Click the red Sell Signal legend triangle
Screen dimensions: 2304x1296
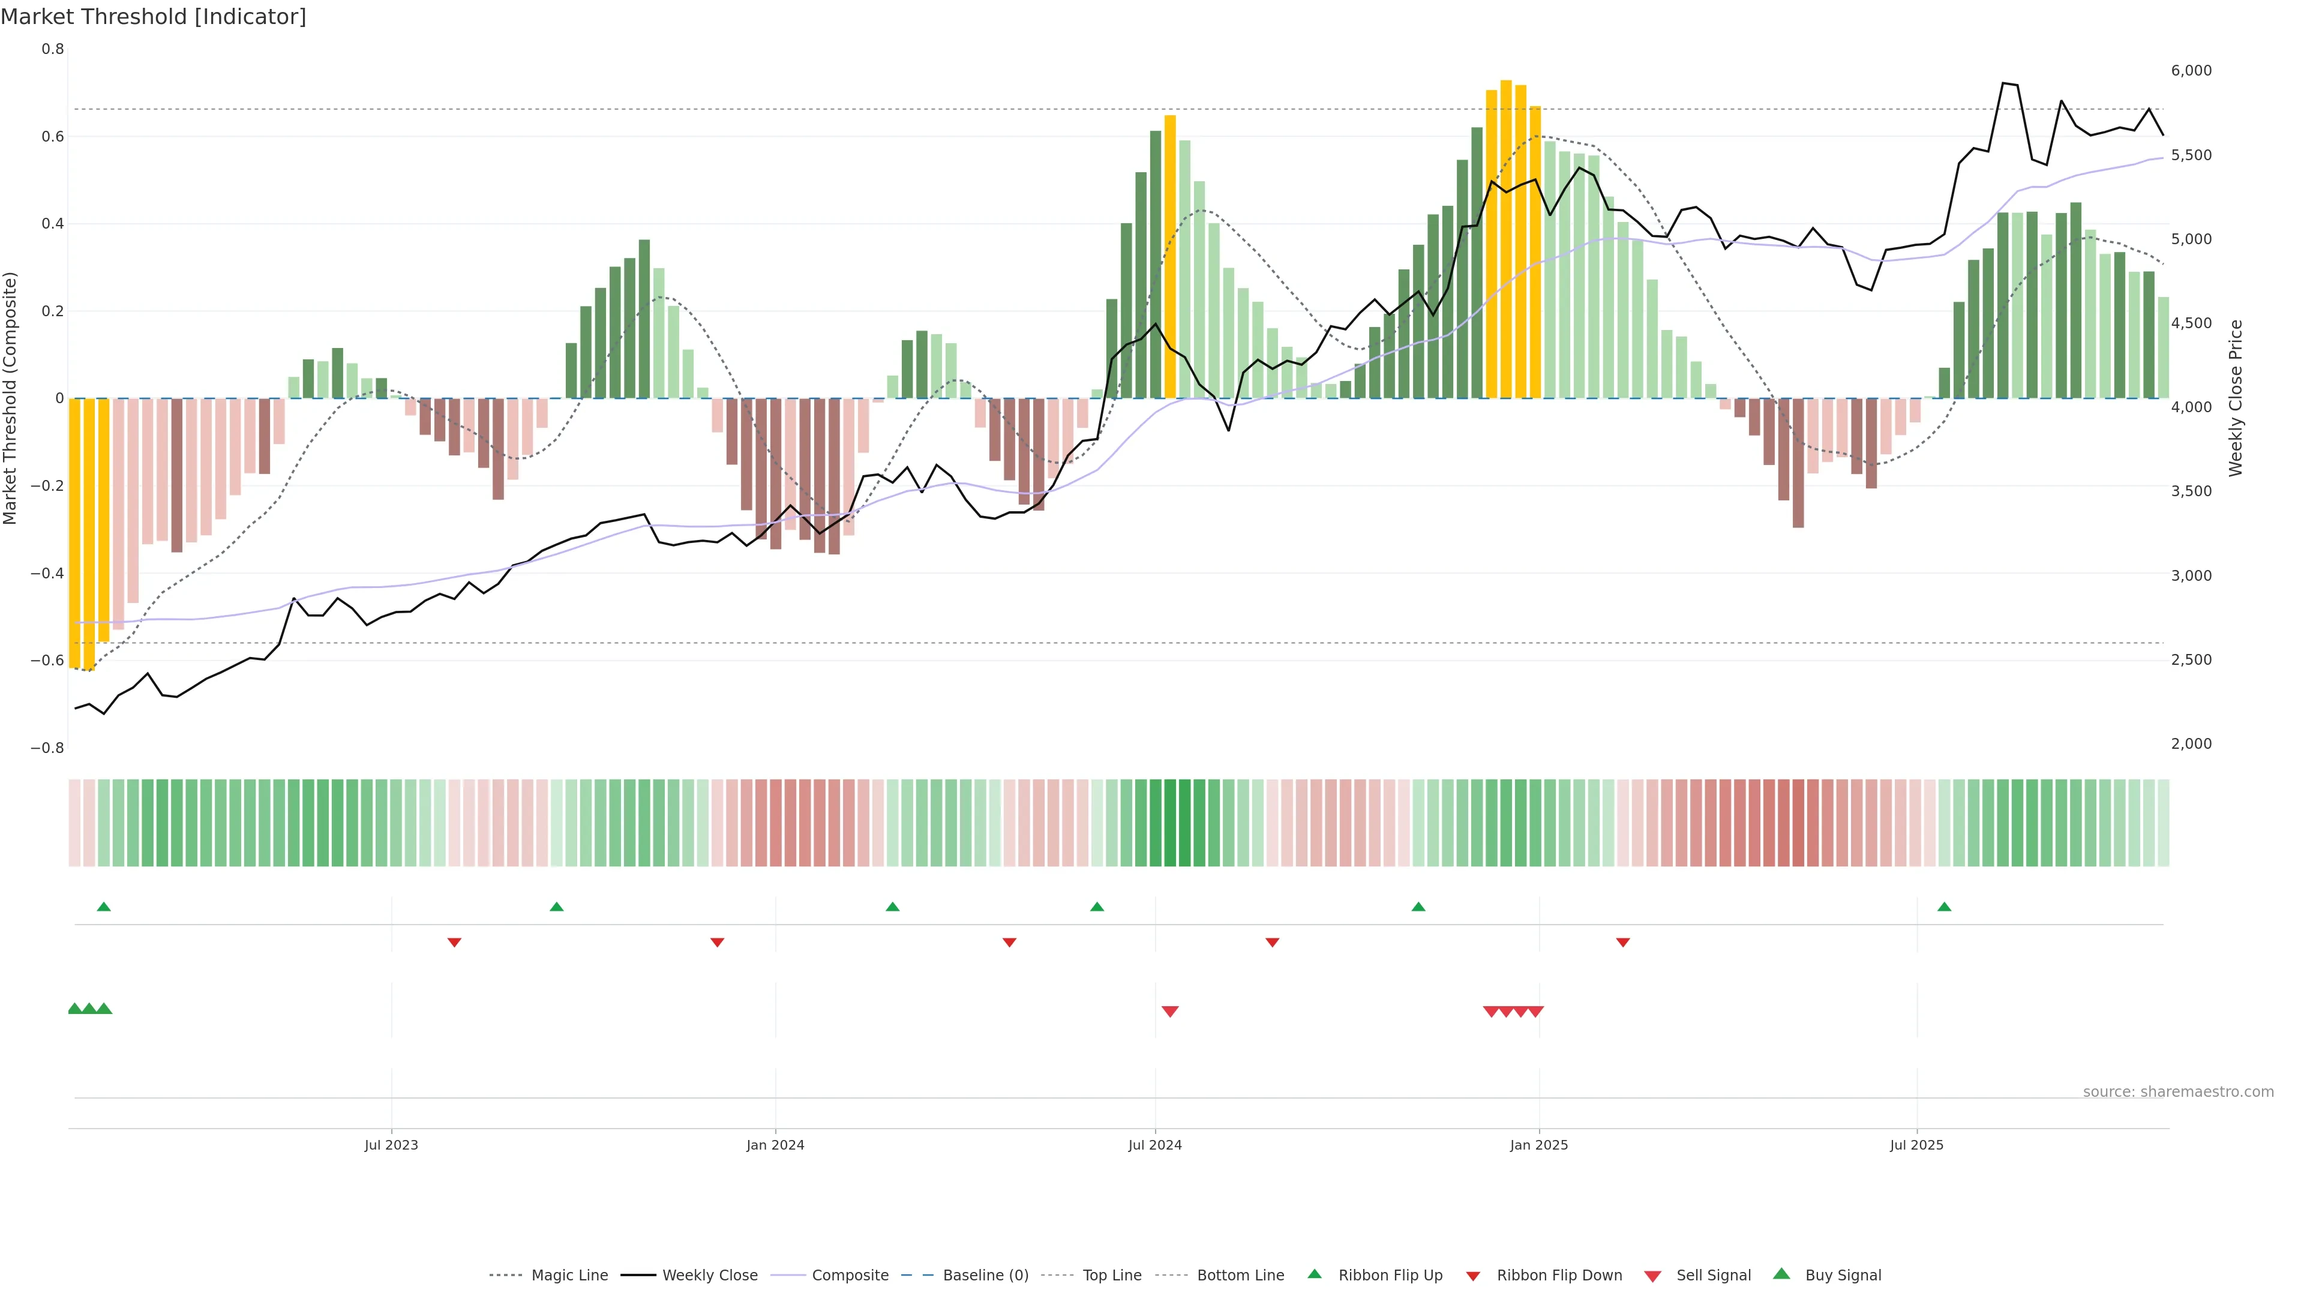(1652, 1276)
